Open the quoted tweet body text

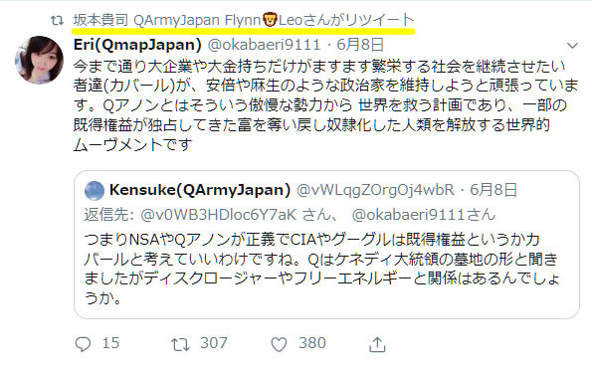pos(321,269)
